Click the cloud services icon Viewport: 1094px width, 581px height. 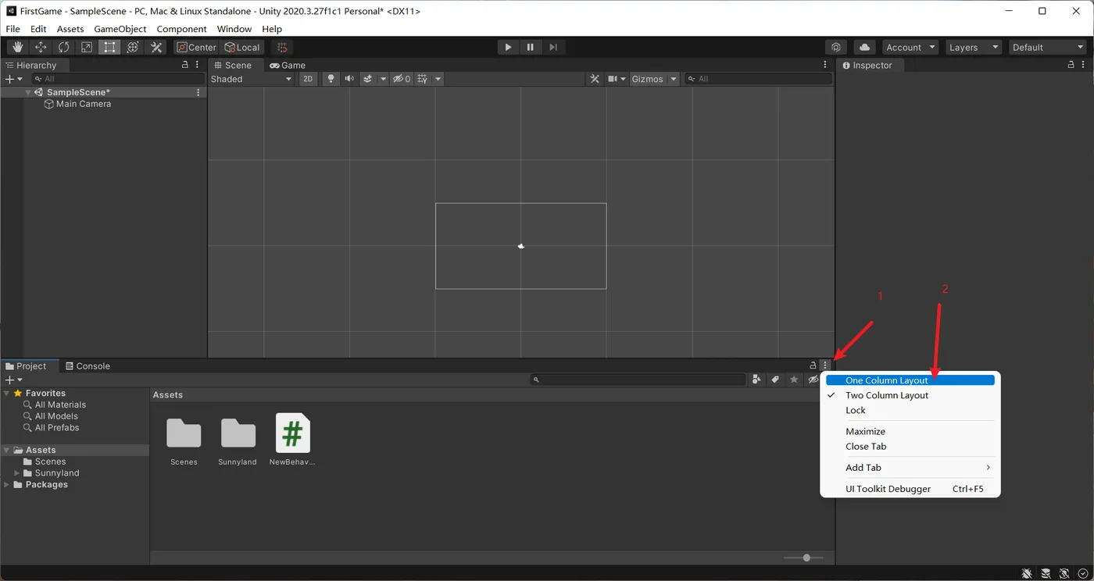coord(864,48)
